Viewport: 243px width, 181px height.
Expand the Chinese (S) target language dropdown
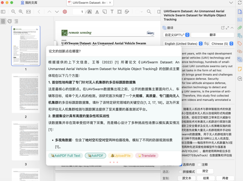point(222,44)
